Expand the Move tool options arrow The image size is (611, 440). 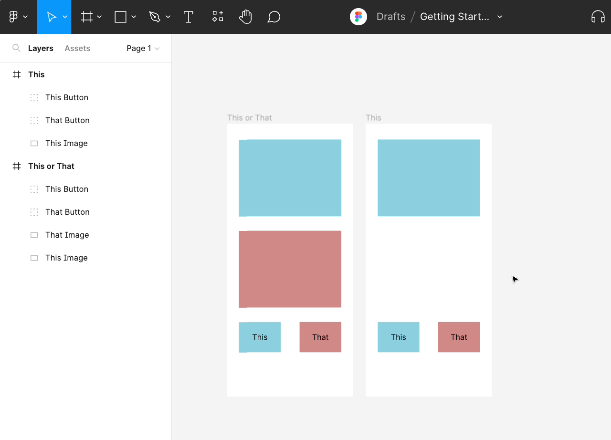(65, 17)
